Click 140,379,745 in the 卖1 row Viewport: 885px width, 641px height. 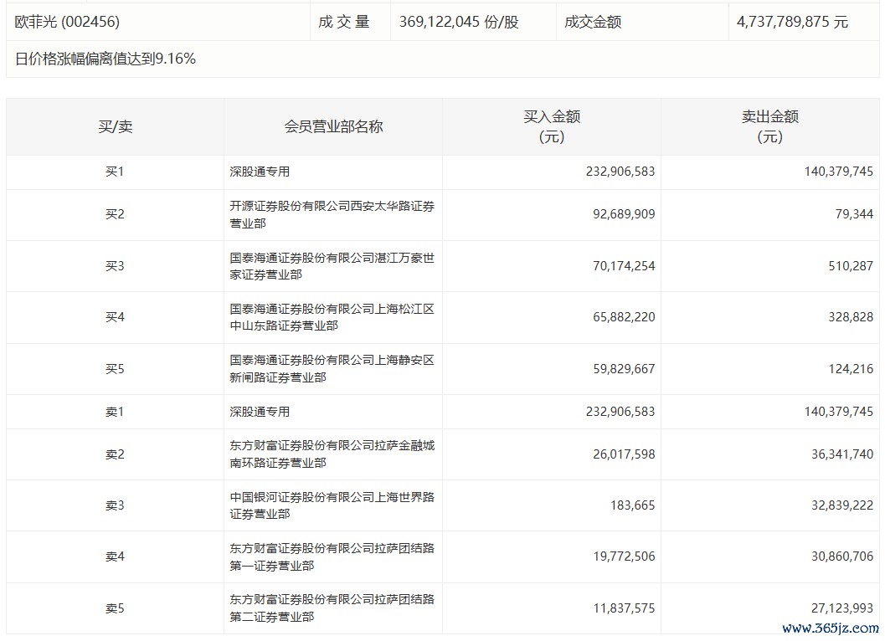(x=839, y=412)
